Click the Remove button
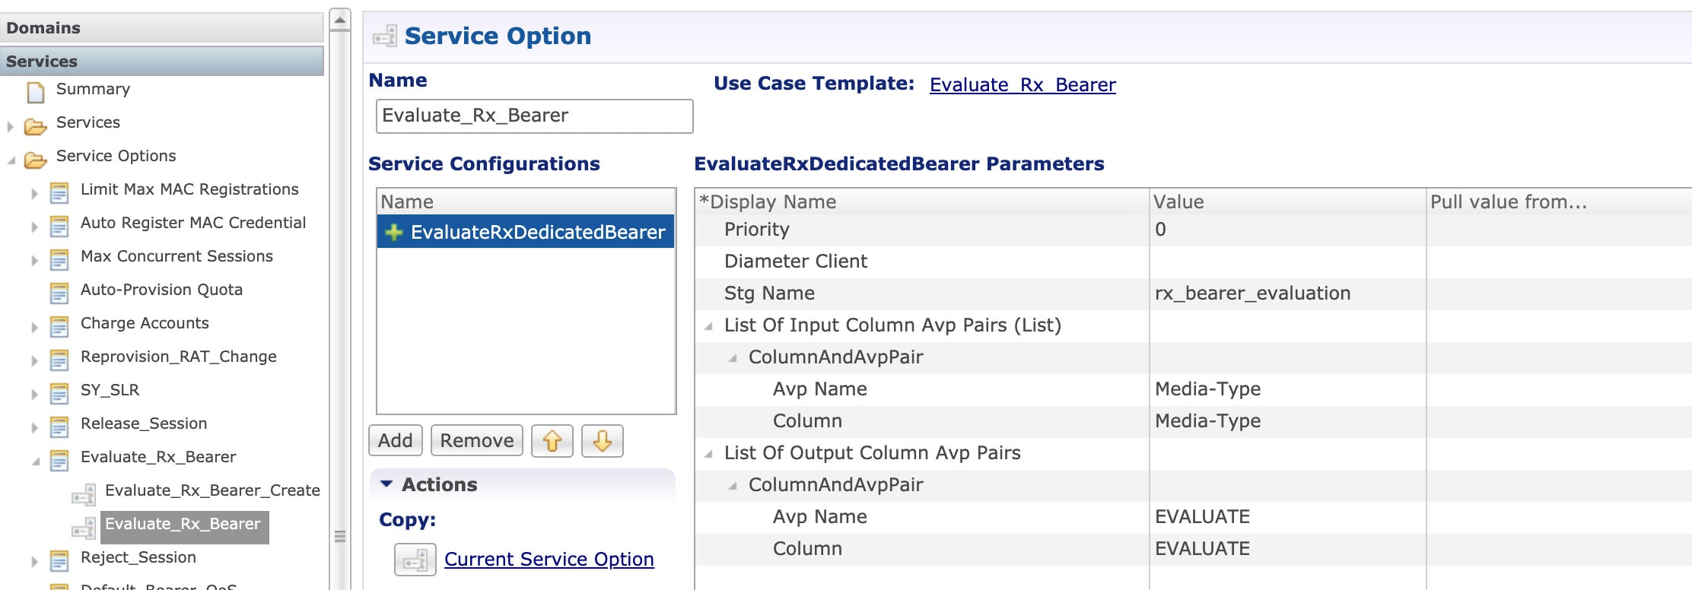The width and height of the screenshot is (1692, 590). click(477, 441)
